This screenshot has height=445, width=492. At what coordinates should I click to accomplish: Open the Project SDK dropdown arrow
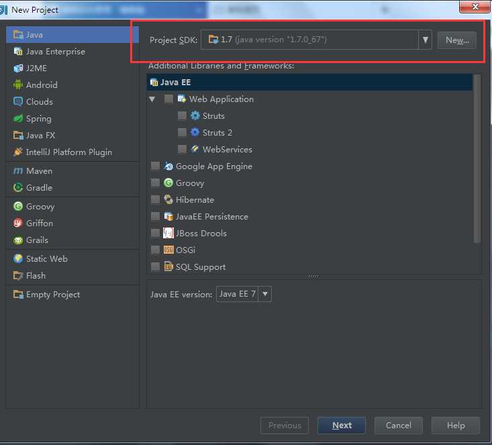coord(425,40)
